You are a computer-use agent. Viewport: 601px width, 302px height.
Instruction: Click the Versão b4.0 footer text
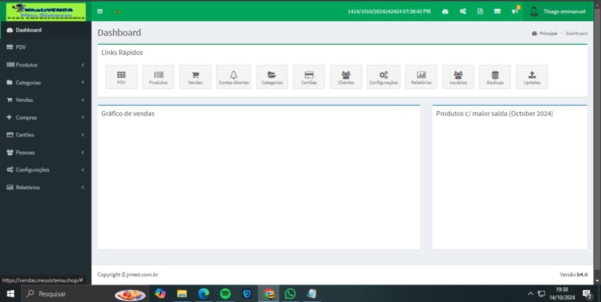click(x=573, y=274)
